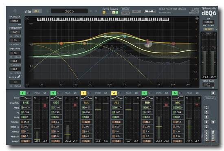Click the expand icon at graph top-left
224x151 pixels.
(x=27, y=19)
